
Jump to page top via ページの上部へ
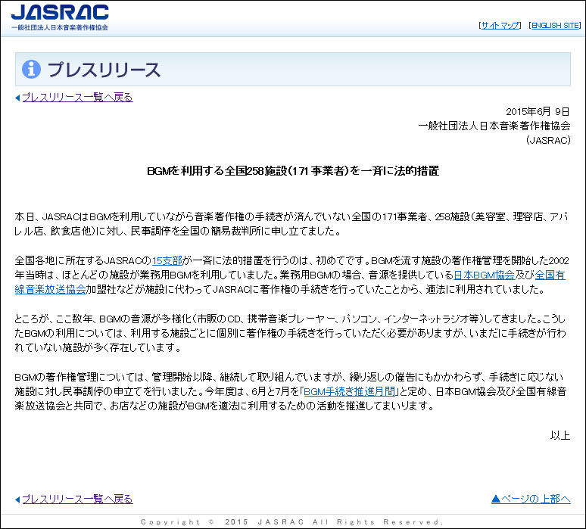[531, 499]
